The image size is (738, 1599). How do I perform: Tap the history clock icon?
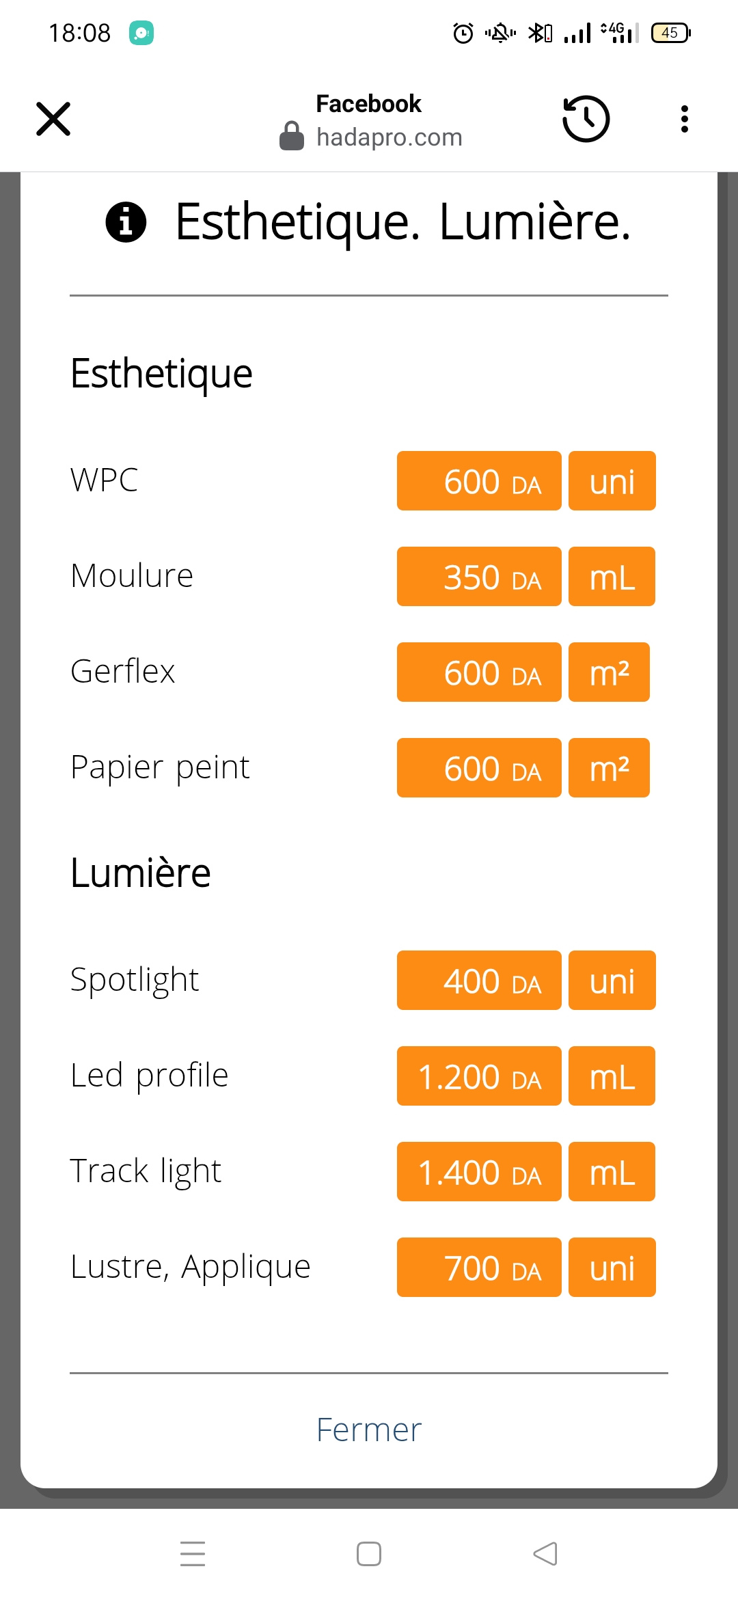(x=586, y=119)
